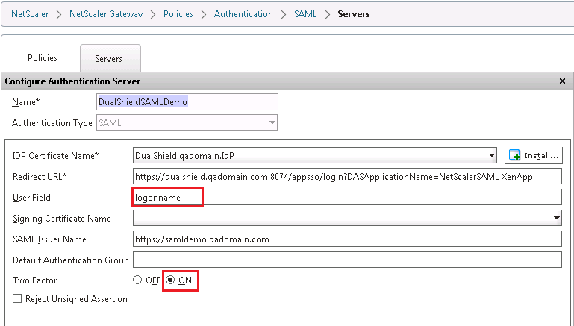Select the Two Factor ON radio button
Image resolution: width=574 pixels, height=326 pixels.
170,280
